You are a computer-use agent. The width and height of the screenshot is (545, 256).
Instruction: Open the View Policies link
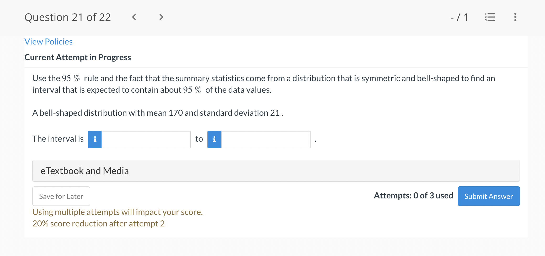tap(49, 42)
